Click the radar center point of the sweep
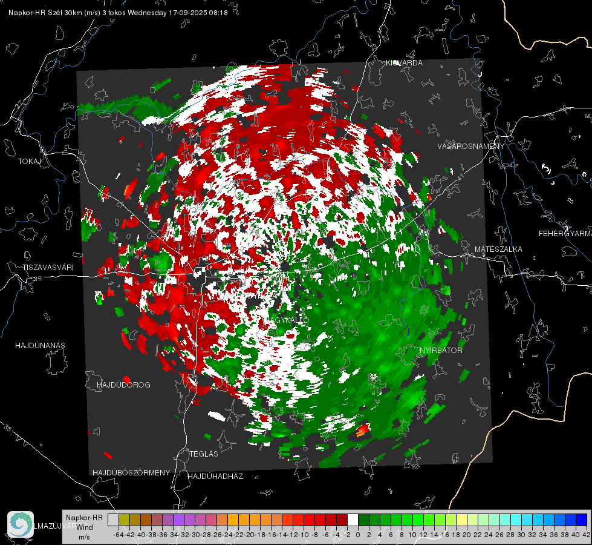592x545 pixels. pos(285,268)
